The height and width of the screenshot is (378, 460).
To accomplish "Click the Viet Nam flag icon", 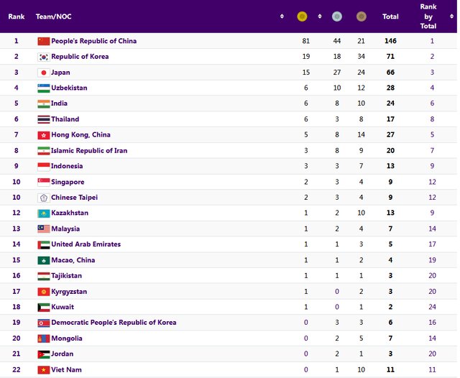I will tap(43, 370).
